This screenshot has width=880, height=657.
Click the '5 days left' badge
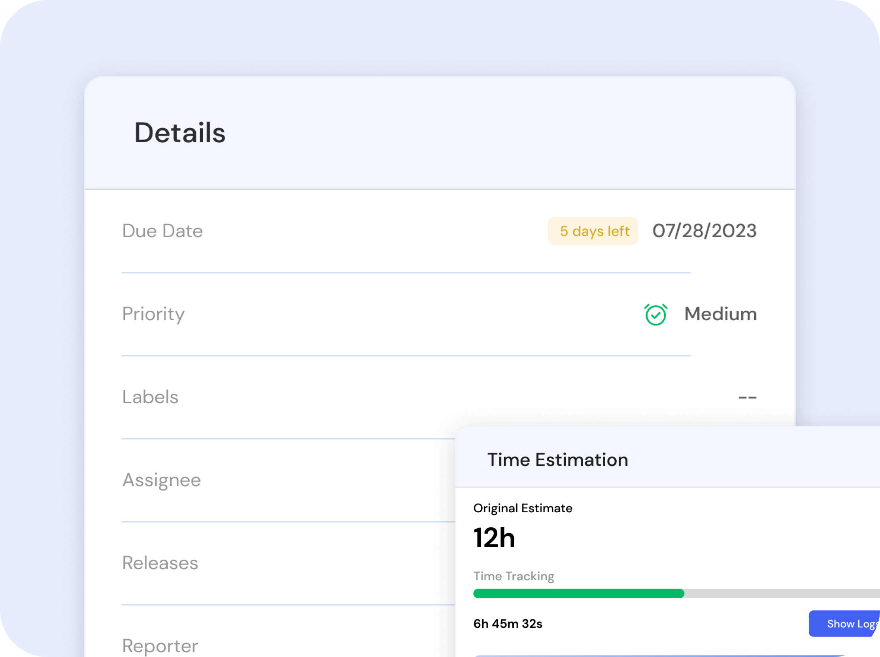coord(593,231)
